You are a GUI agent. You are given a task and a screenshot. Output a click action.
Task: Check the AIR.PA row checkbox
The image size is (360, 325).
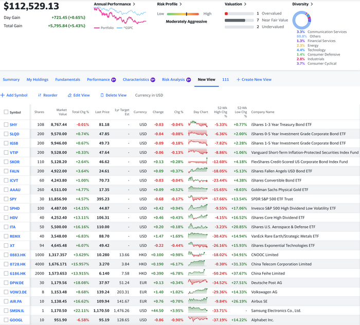[x=6, y=301]
